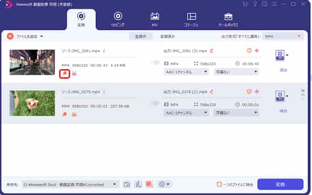Open audio track dropdown for IMG_0275 row
Screen dimensions: 312x195
click(186, 113)
